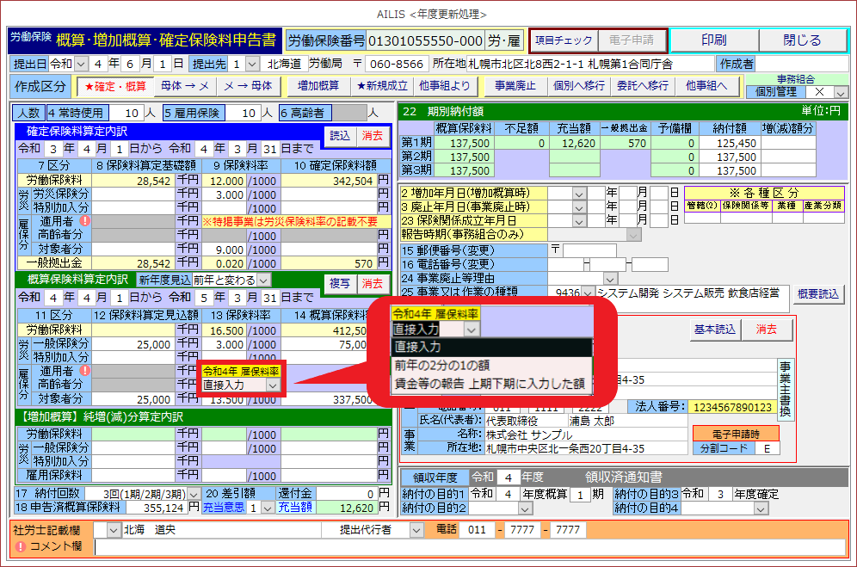The height and width of the screenshot is (567, 857).
Task: Click the 概要読込 button
Action: (817, 294)
